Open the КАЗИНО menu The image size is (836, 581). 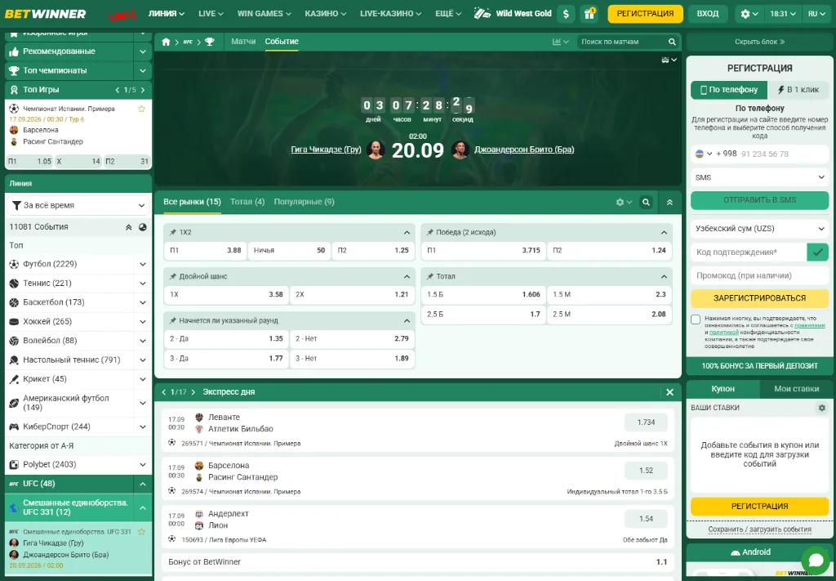pos(325,14)
